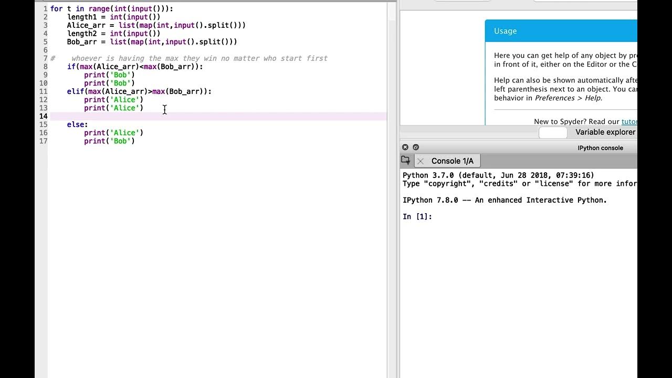Click the 'elif(max(Alice_arr)>max(Bob_arr)):' line
This screenshot has height=378, width=672.
pos(139,91)
